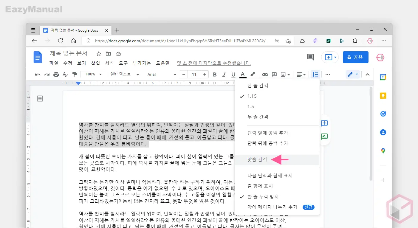Toggle bold formatting
Viewport: 418px width, 228px height.
pos(215,75)
